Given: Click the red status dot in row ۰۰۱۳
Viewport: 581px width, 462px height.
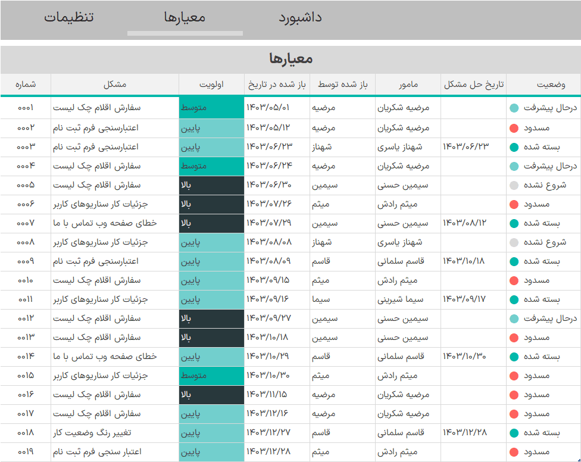Looking at the screenshot, I should (514, 338).
